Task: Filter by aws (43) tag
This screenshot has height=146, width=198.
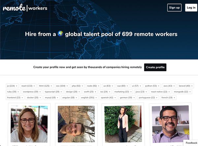Action: pyautogui.click(x=169, y=86)
